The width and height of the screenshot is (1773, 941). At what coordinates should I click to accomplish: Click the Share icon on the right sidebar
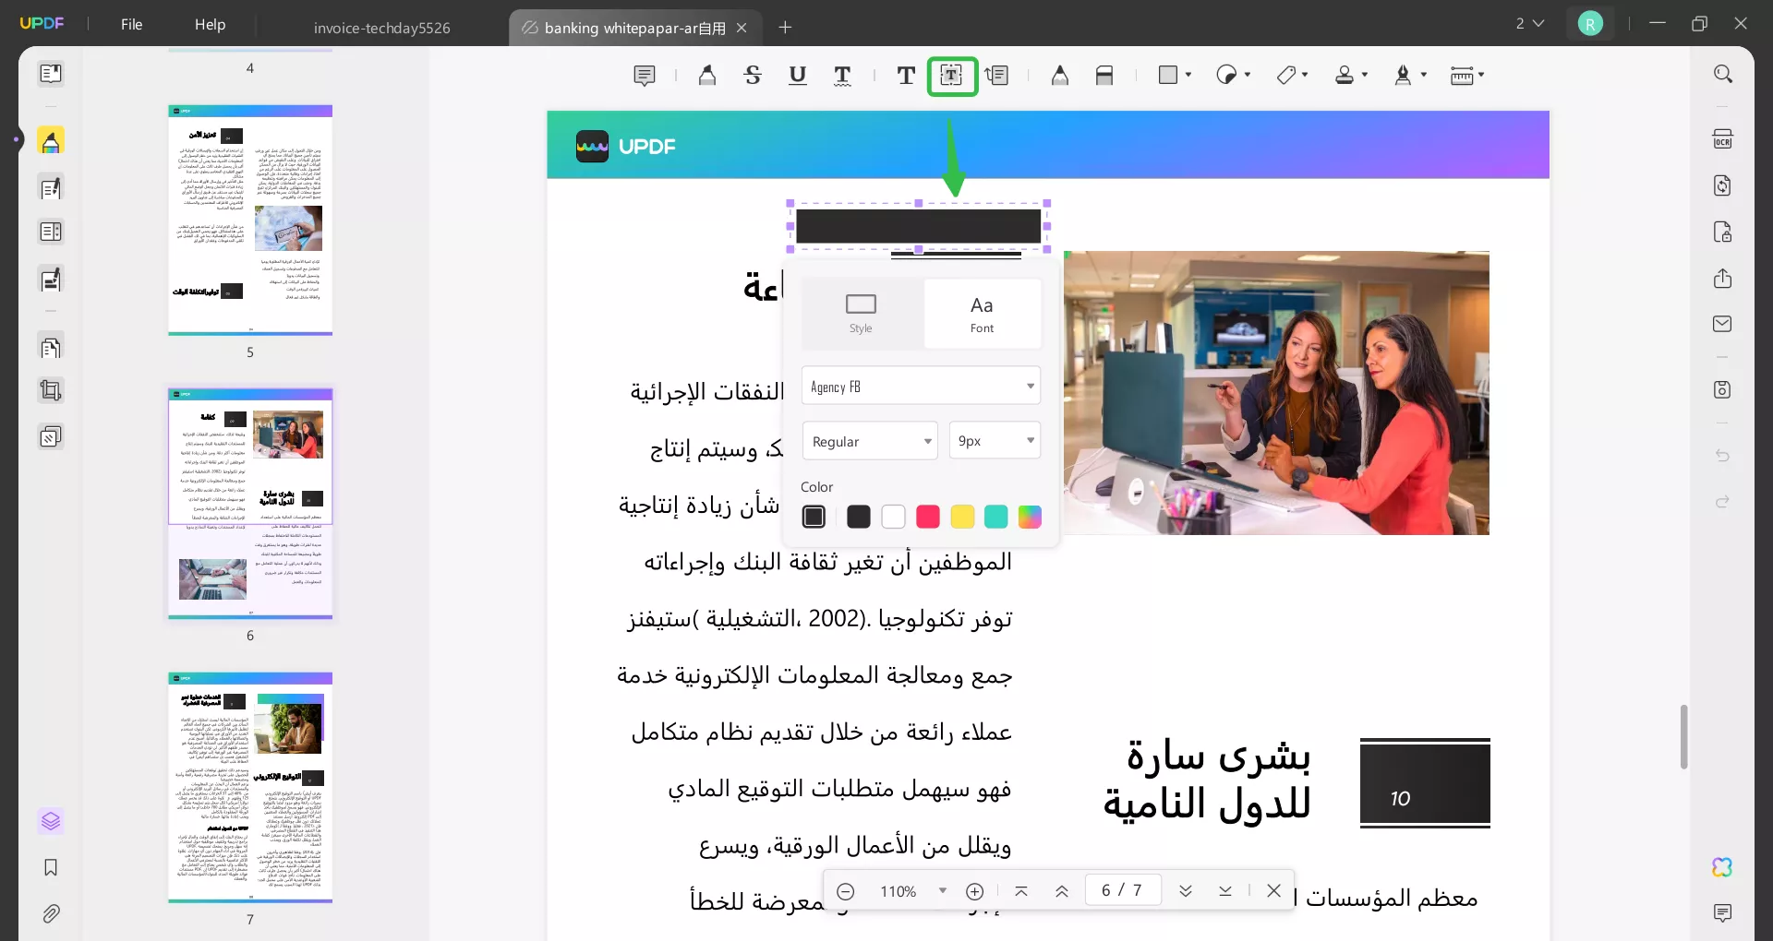coord(1723,278)
